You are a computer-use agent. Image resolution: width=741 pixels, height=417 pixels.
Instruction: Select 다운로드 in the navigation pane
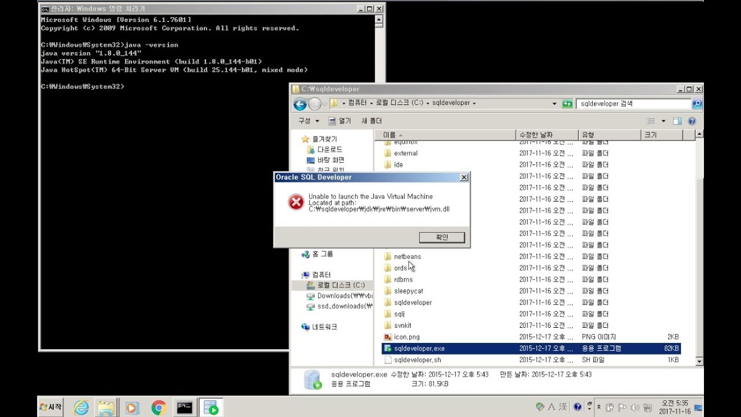(324, 149)
